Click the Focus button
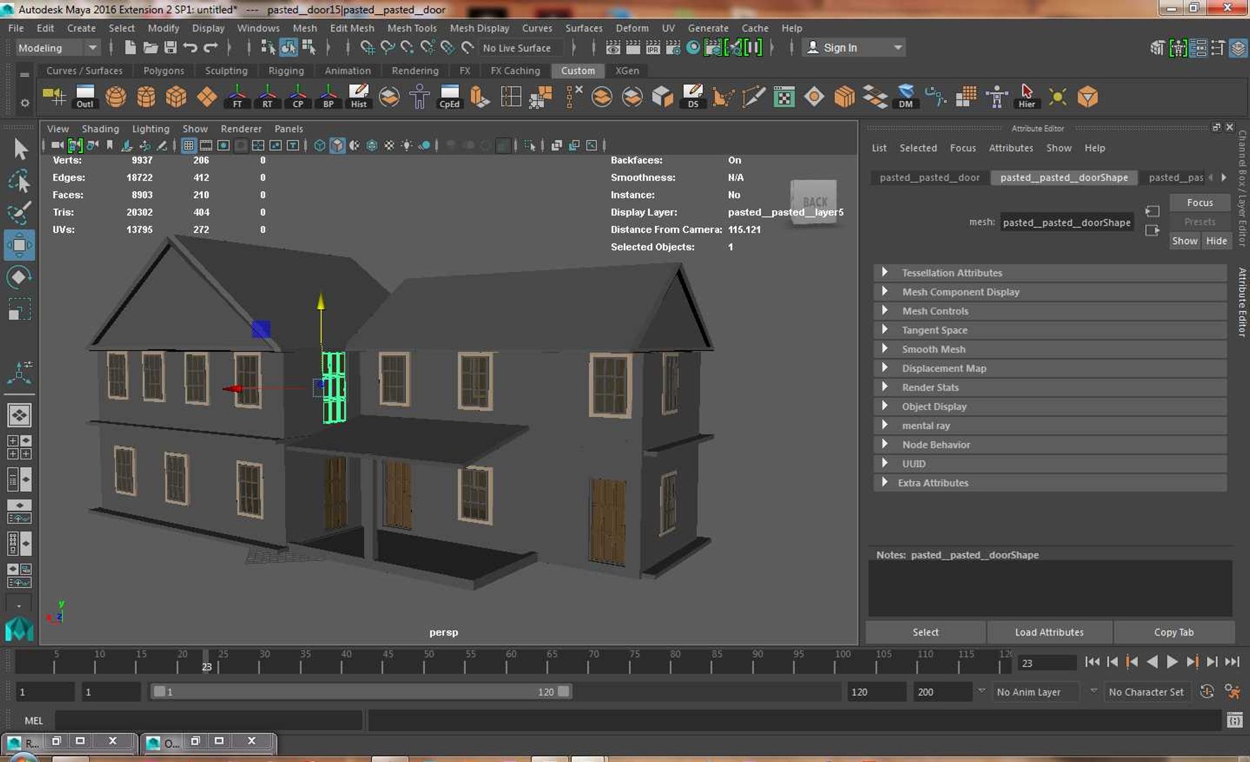 (1199, 202)
